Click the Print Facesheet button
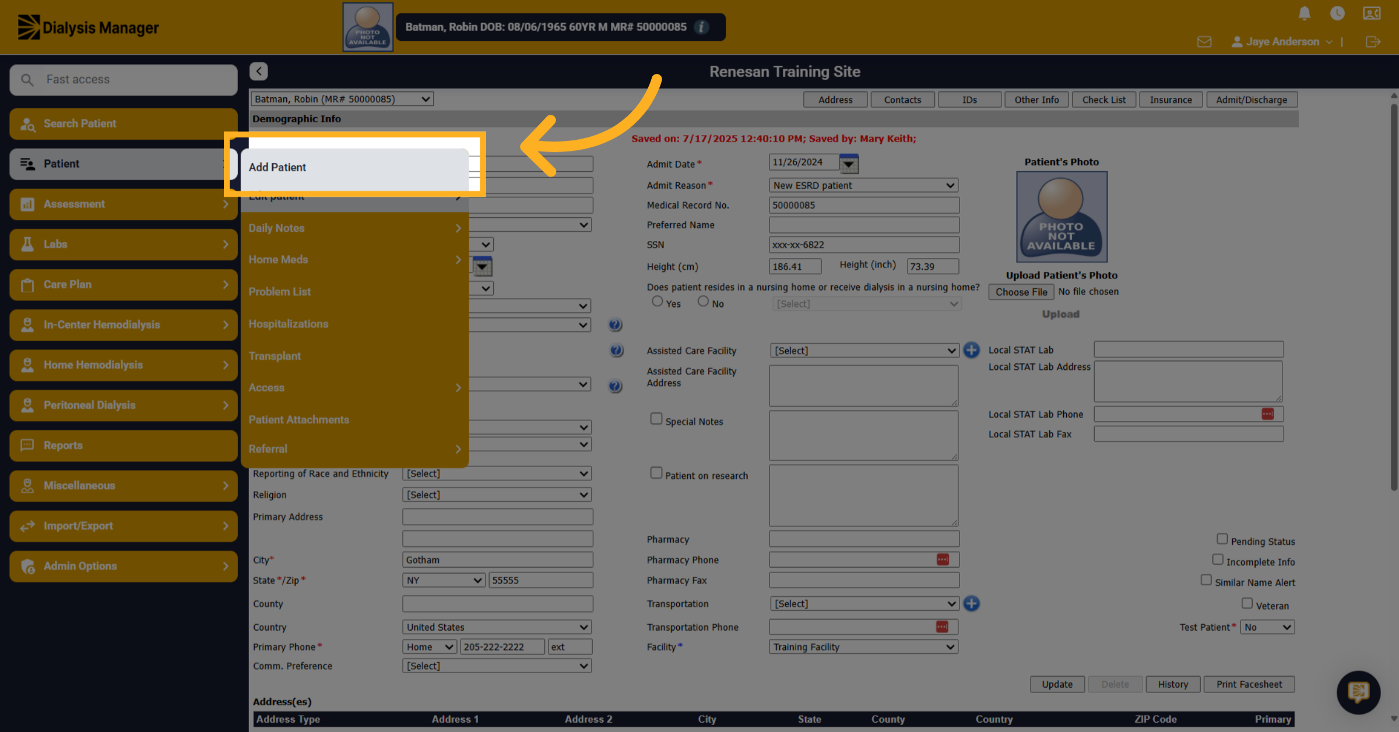 [x=1249, y=684]
